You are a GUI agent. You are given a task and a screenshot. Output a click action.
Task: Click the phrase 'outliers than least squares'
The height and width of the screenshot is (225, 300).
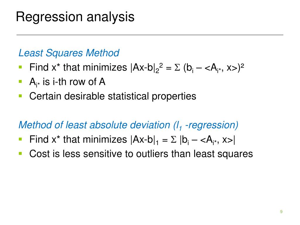coord(195,154)
